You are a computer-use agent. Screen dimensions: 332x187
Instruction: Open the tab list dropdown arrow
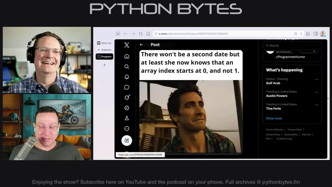(x=118, y=34)
